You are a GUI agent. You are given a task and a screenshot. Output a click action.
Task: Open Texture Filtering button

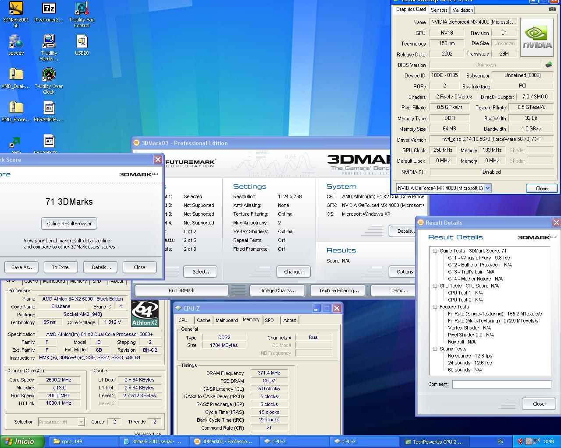point(339,290)
